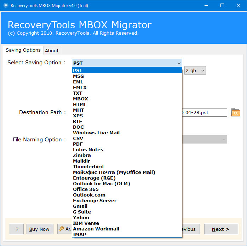Minimize the MBOX Migrator window

click(206, 6)
